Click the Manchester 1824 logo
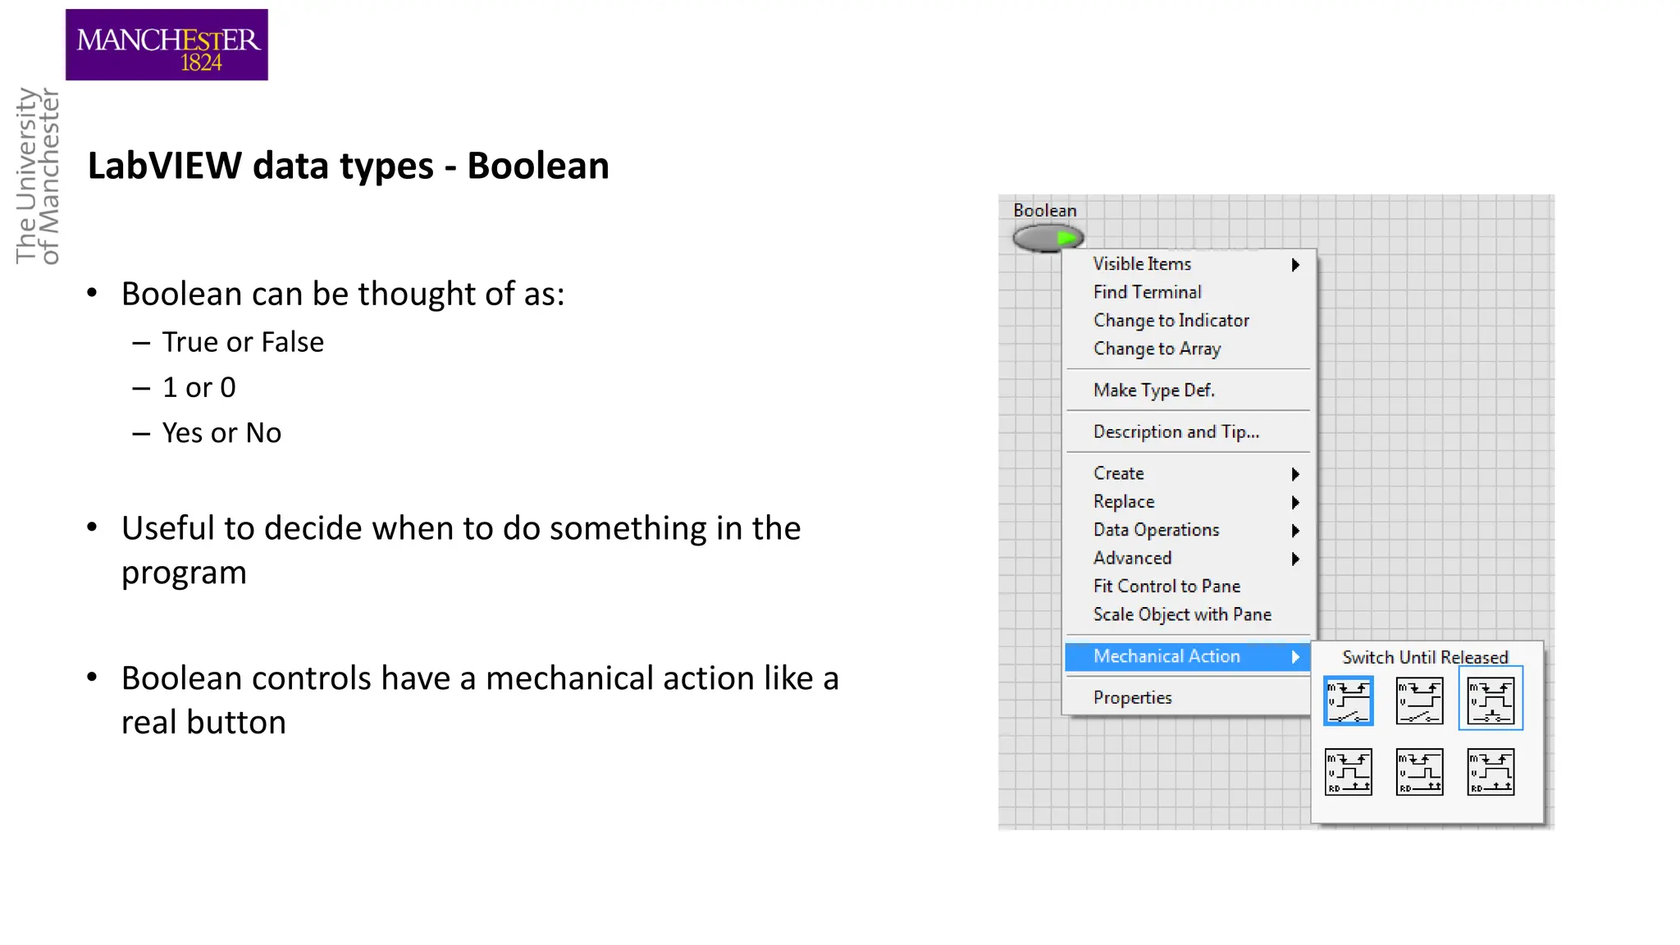 (167, 44)
